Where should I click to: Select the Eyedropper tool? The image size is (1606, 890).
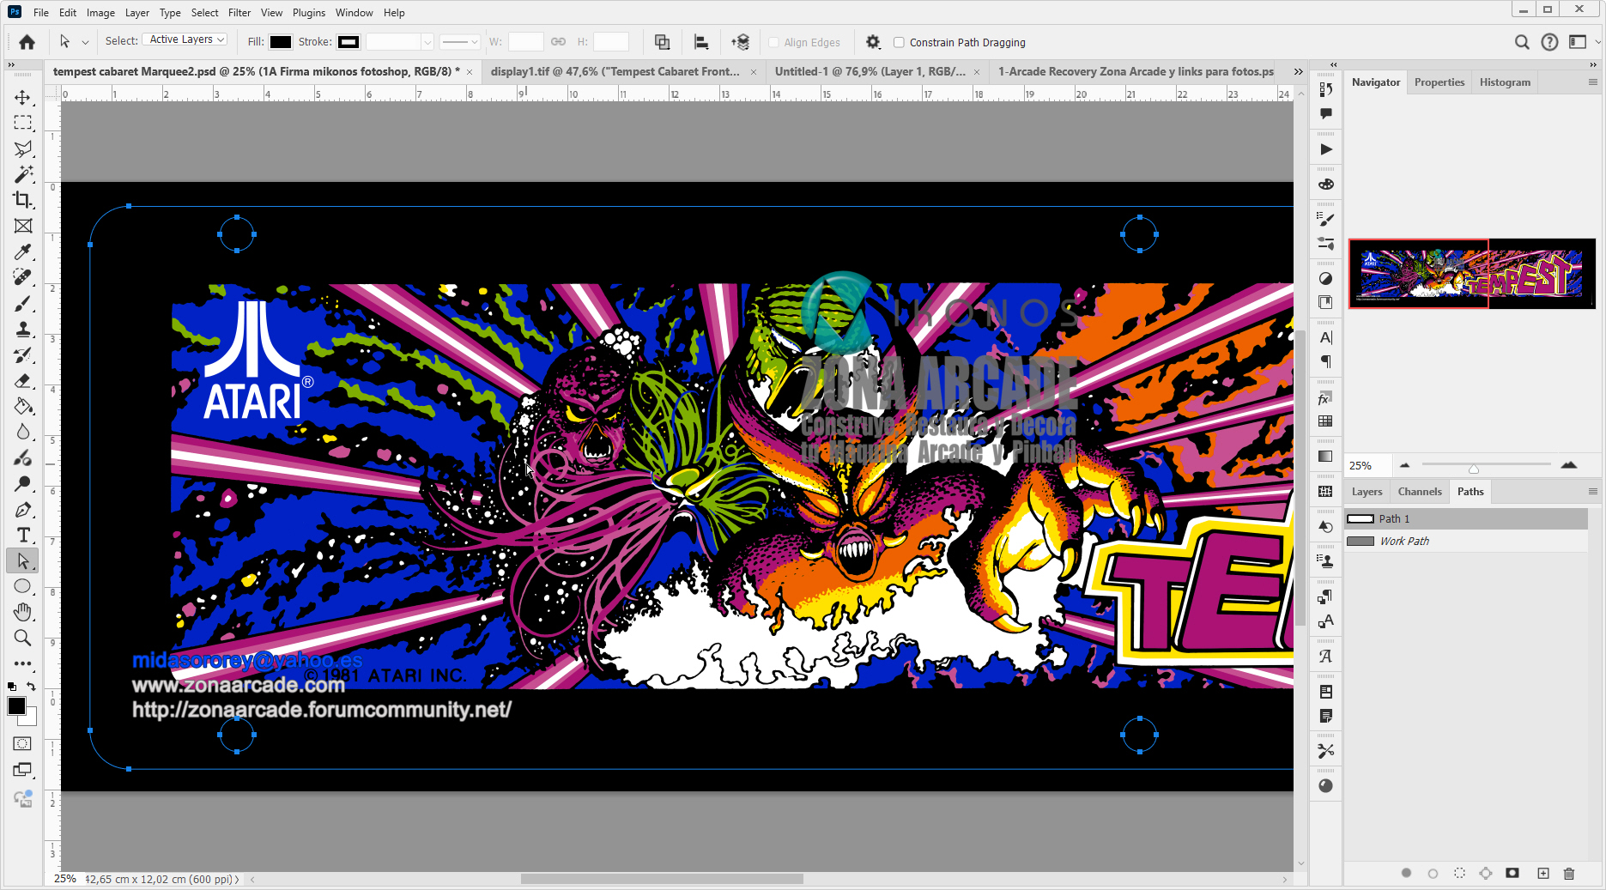pyautogui.click(x=23, y=251)
